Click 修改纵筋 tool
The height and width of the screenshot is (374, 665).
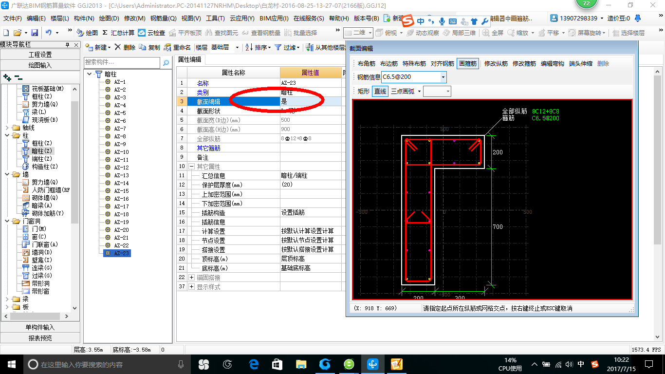click(496, 64)
